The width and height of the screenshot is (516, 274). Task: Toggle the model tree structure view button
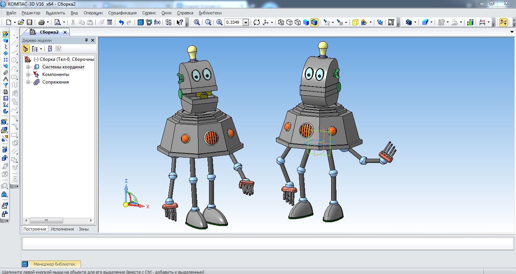point(26,48)
